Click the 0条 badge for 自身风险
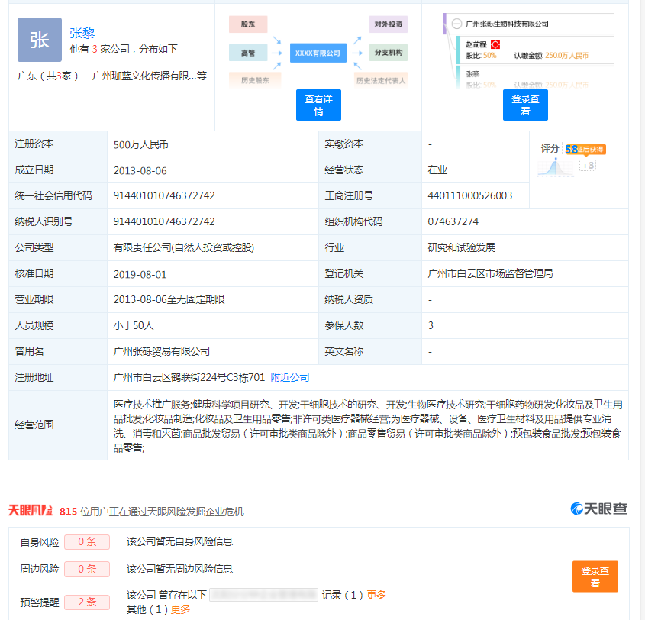This screenshot has height=620, width=645. [87, 542]
